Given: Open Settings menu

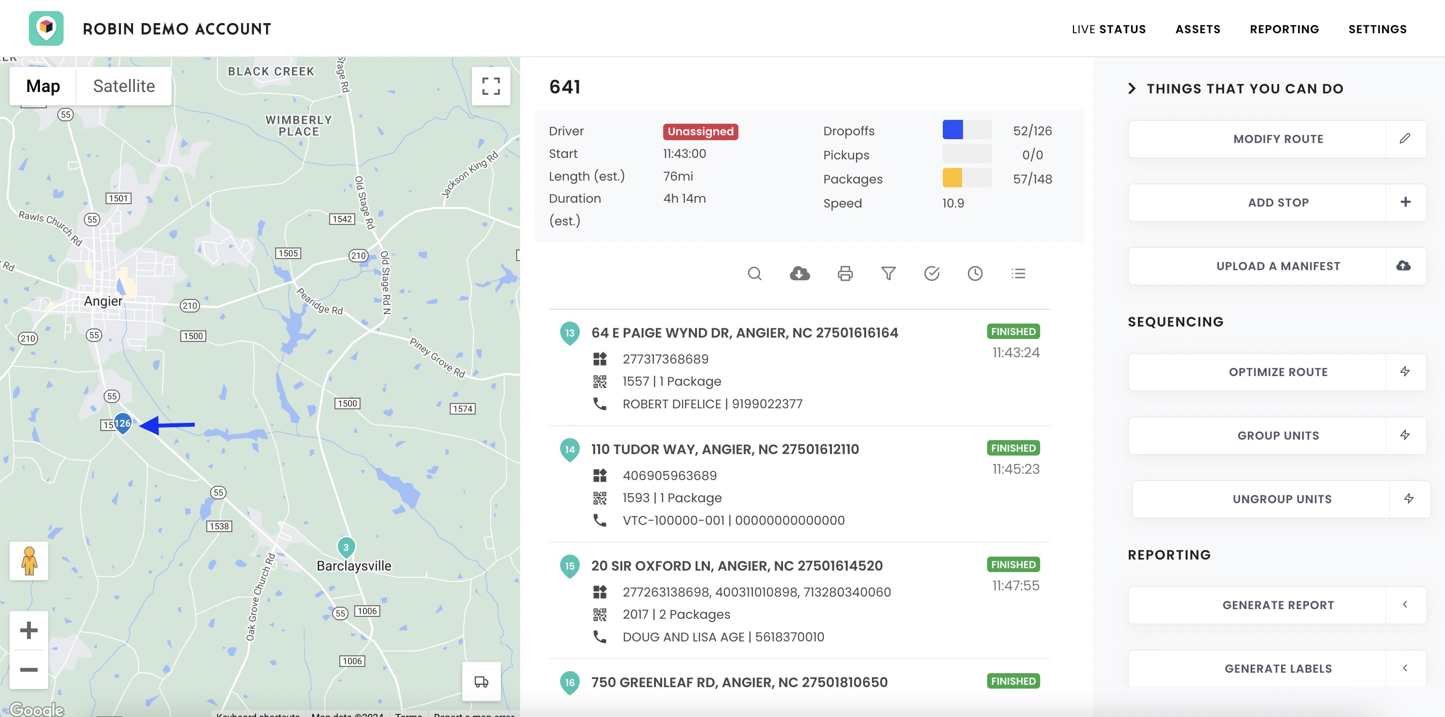Looking at the screenshot, I should [1377, 29].
